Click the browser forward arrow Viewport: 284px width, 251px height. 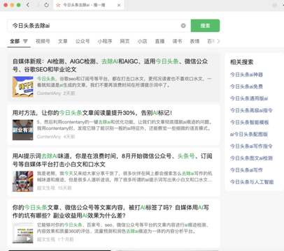click(38, 5)
